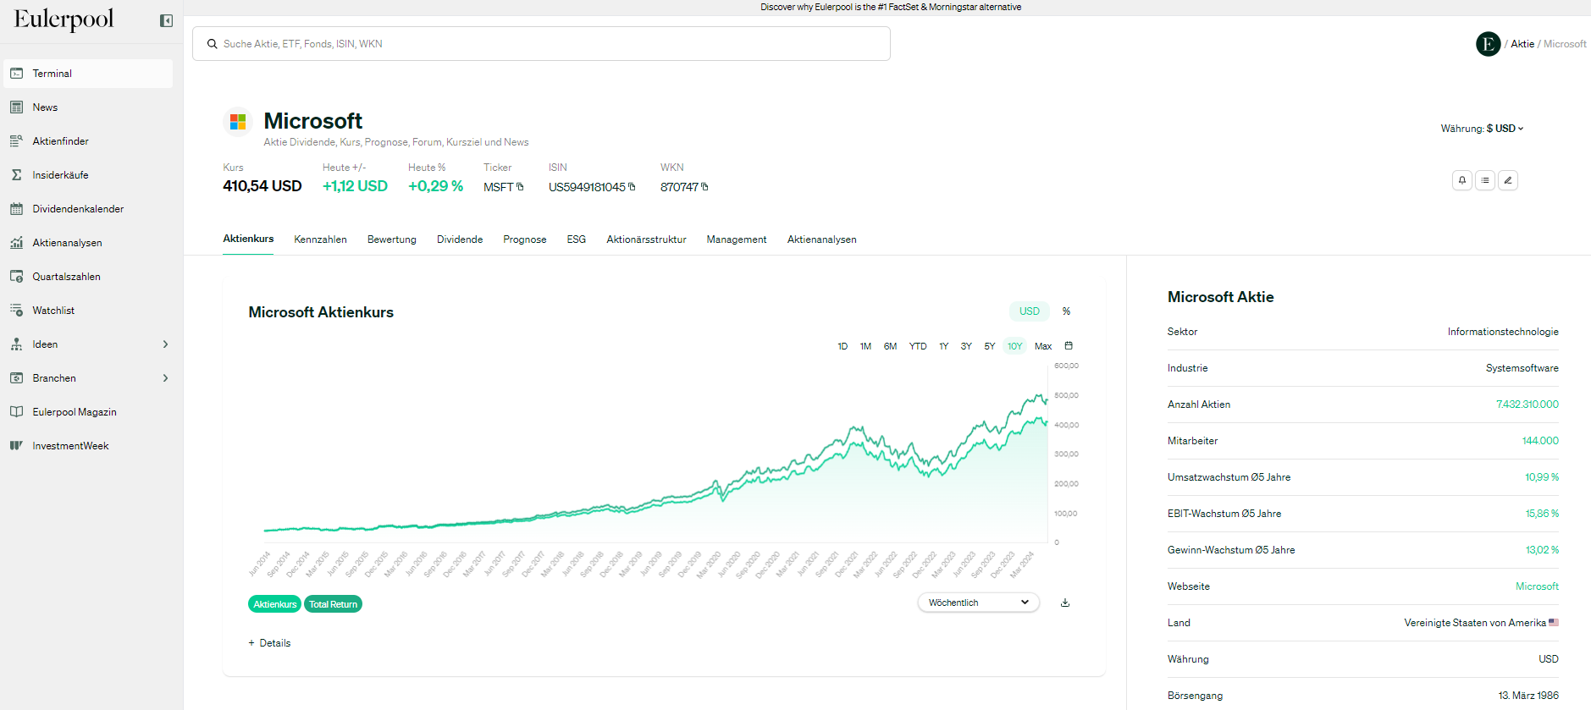Click the Aktie breadcrumb link
1591x710 pixels.
click(1522, 44)
